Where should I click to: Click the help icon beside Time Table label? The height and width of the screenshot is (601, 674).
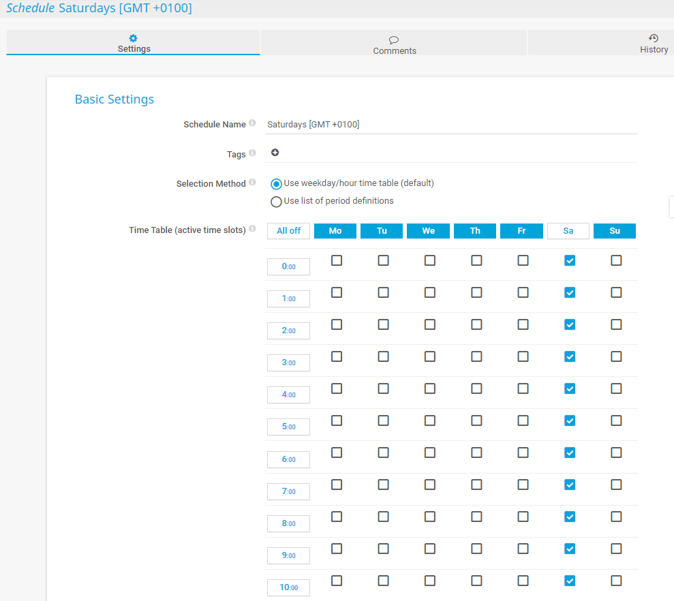point(252,229)
